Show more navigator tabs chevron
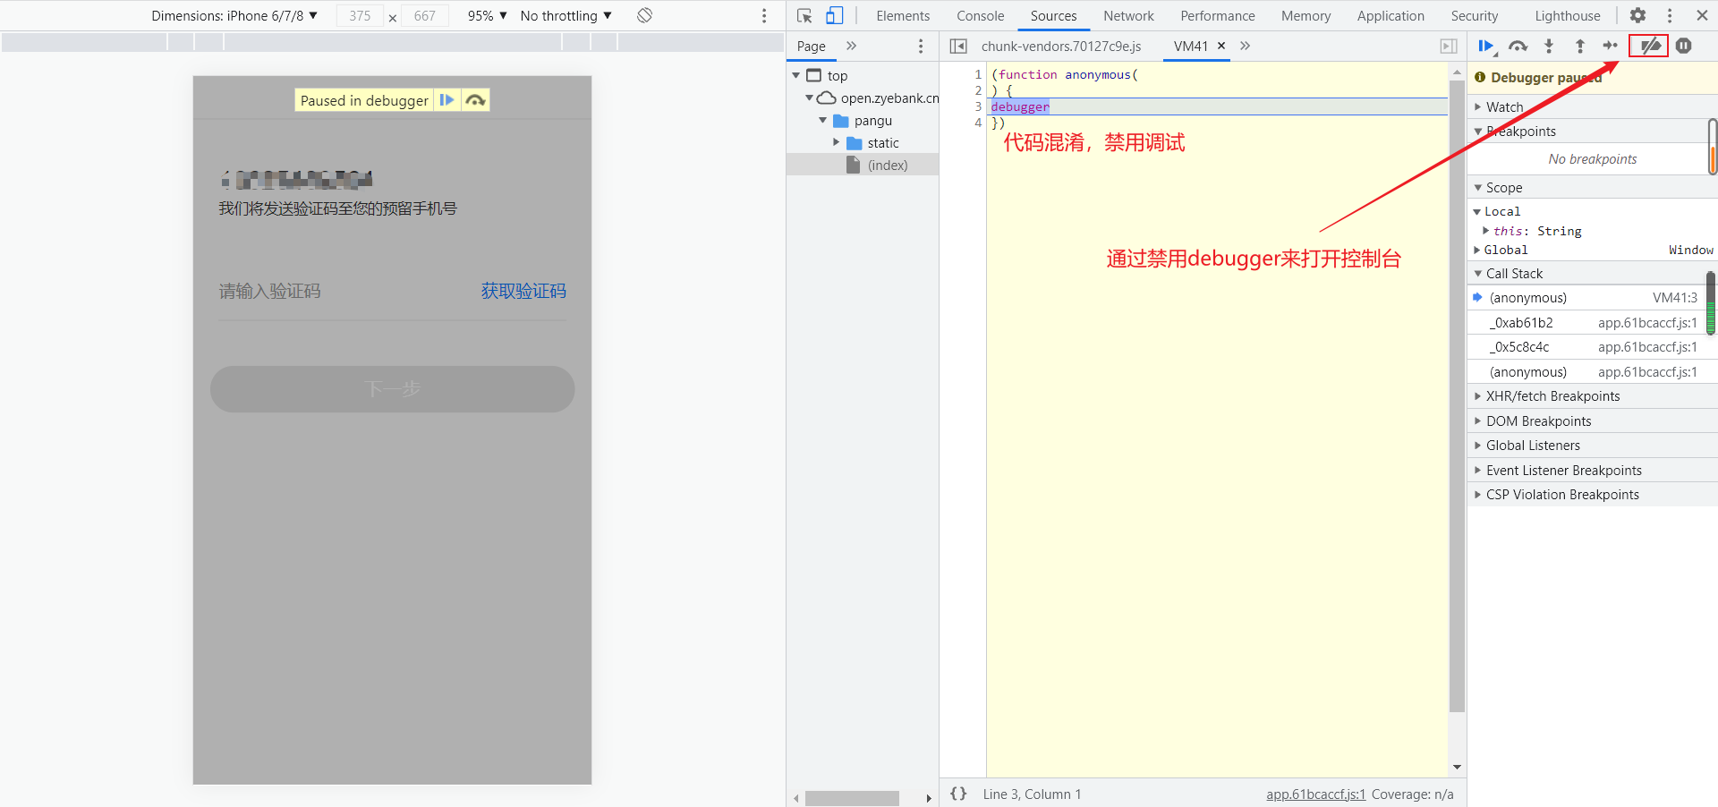 pyautogui.click(x=851, y=46)
